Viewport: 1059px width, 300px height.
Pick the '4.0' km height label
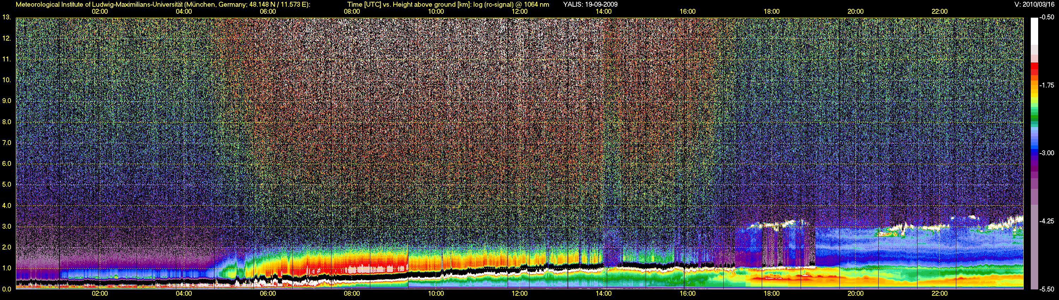pyautogui.click(x=6, y=205)
